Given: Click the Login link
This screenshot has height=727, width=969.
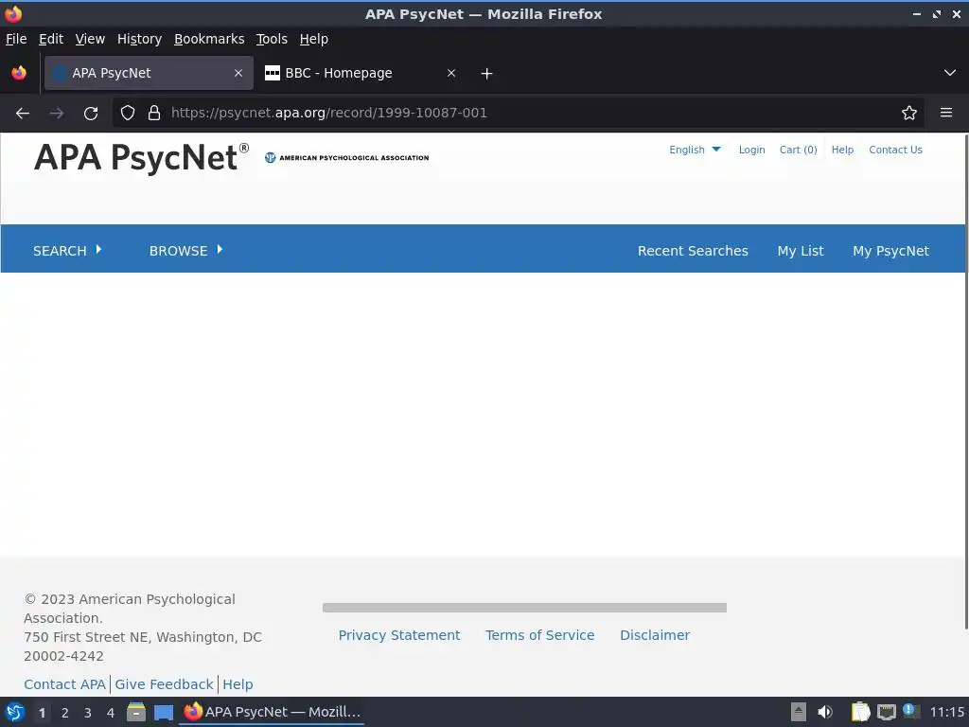Looking at the screenshot, I should click(x=751, y=150).
